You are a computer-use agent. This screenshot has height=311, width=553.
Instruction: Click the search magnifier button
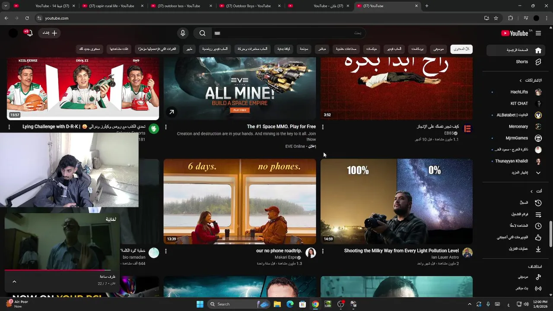tap(202, 33)
